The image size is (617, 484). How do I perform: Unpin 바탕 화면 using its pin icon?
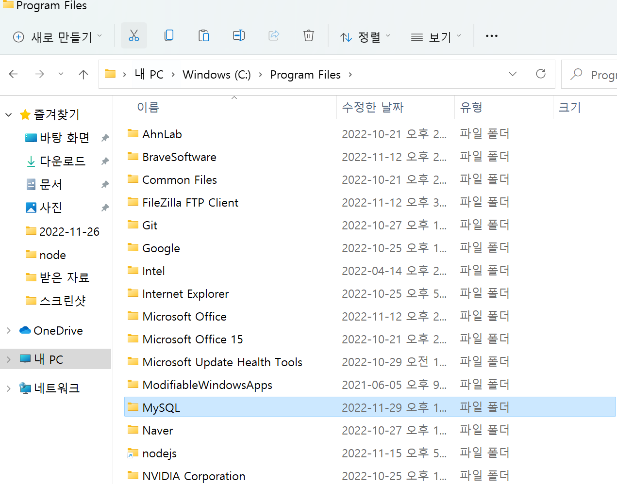click(105, 138)
